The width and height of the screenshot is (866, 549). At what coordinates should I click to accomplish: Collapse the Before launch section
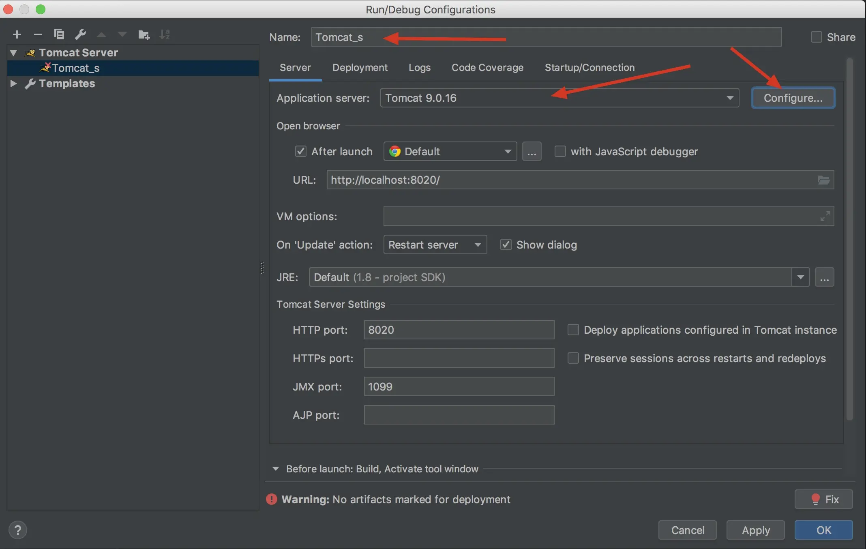coord(276,469)
